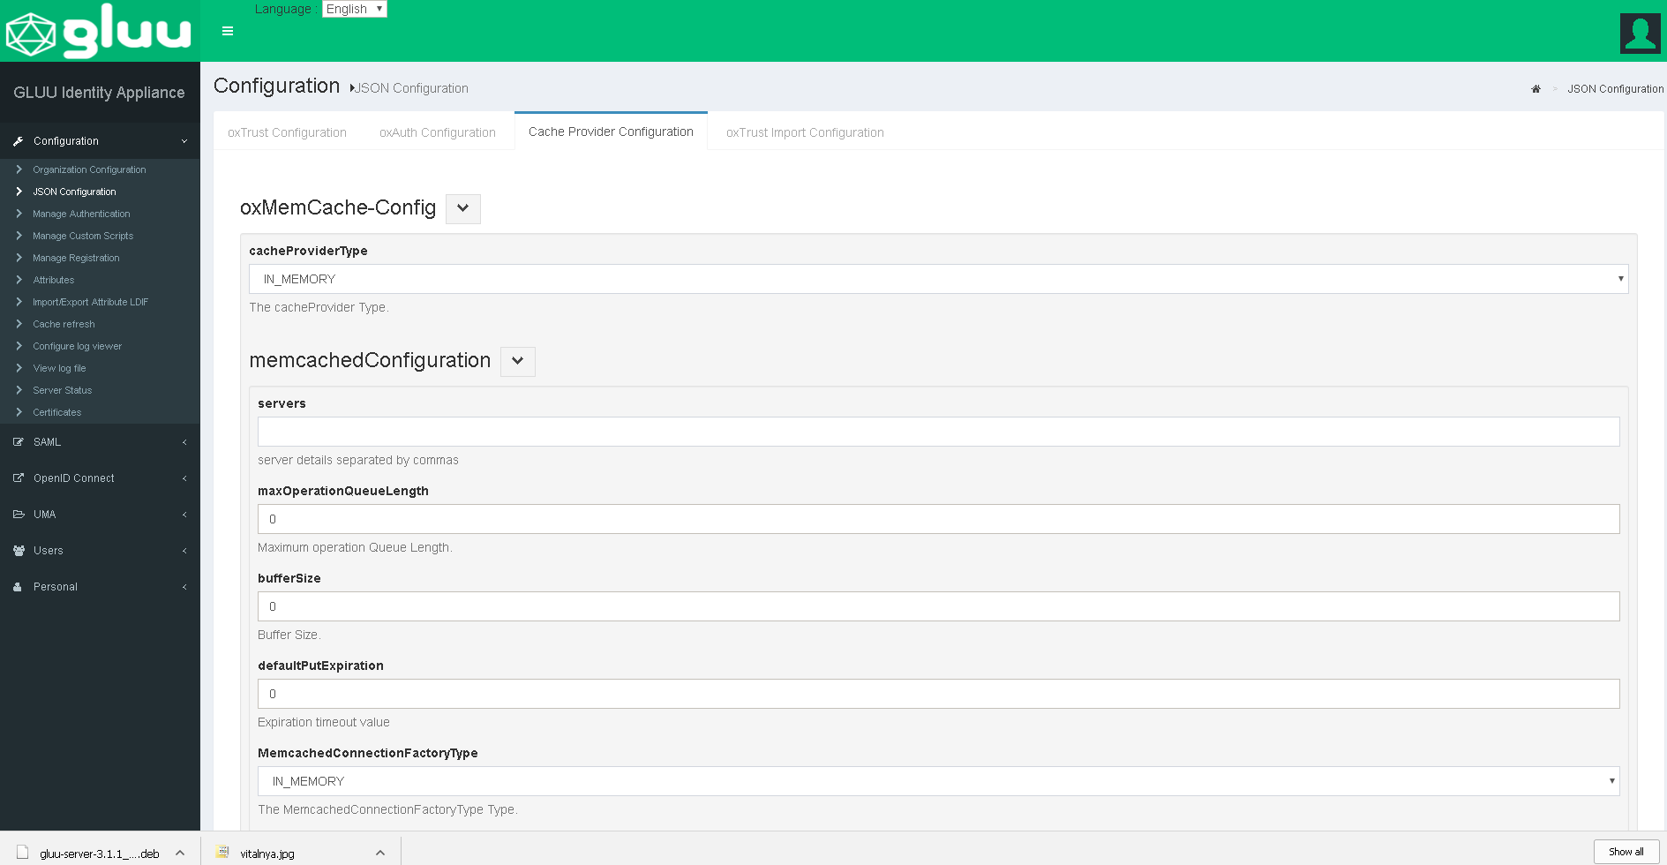Open the vitalnya.jpg download options arrow
Screen dimensions: 1667x865
coord(380,853)
